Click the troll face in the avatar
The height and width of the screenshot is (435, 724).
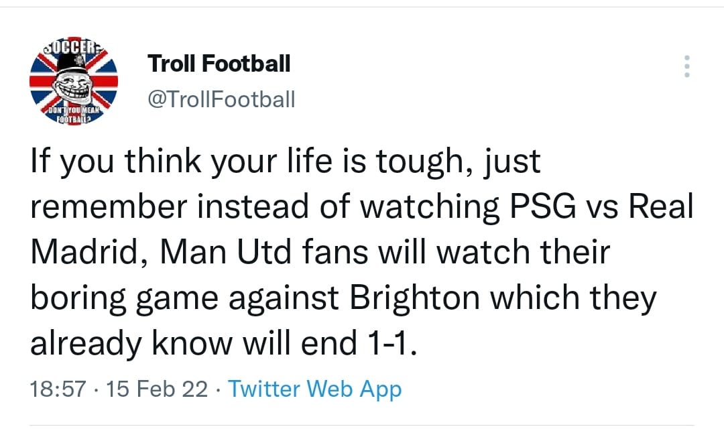72,86
